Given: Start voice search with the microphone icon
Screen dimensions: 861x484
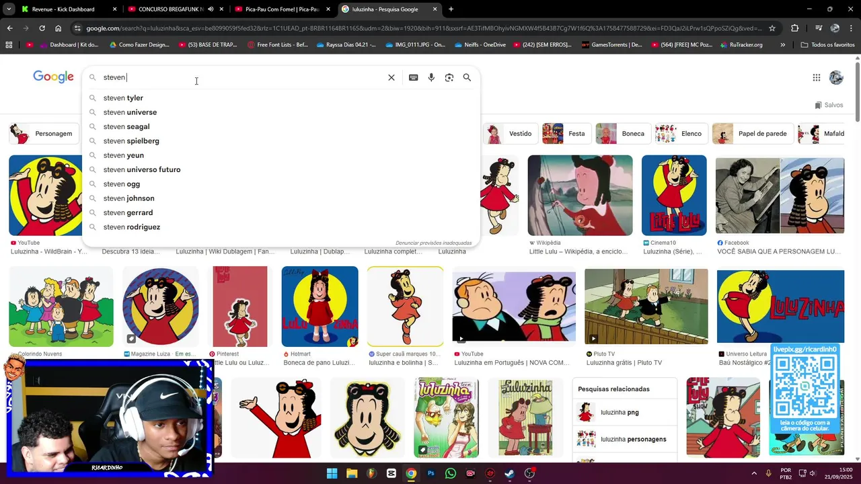Looking at the screenshot, I should [431, 77].
